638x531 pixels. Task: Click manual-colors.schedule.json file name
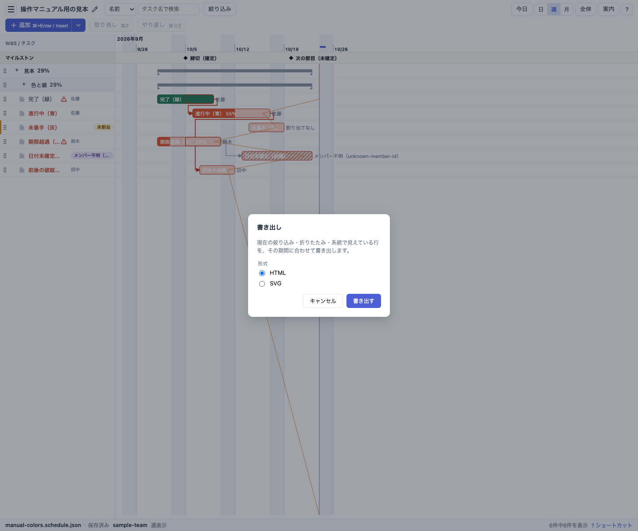tap(43, 525)
